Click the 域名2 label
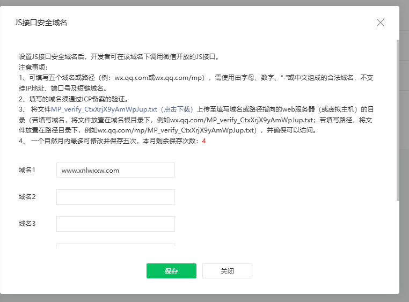 (x=27, y=197)
